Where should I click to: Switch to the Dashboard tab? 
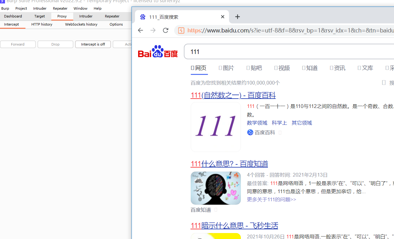coord(13,16)
